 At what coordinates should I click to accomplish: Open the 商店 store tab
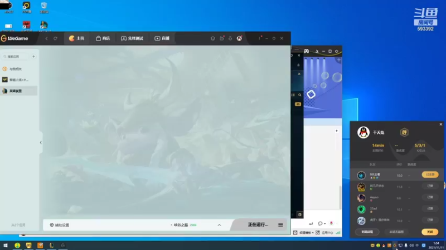pos(103,38)
